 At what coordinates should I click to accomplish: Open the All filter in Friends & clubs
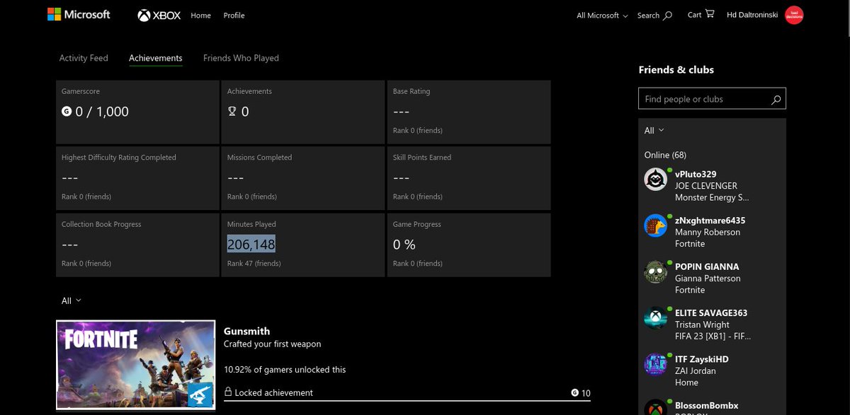pos(654,130)
